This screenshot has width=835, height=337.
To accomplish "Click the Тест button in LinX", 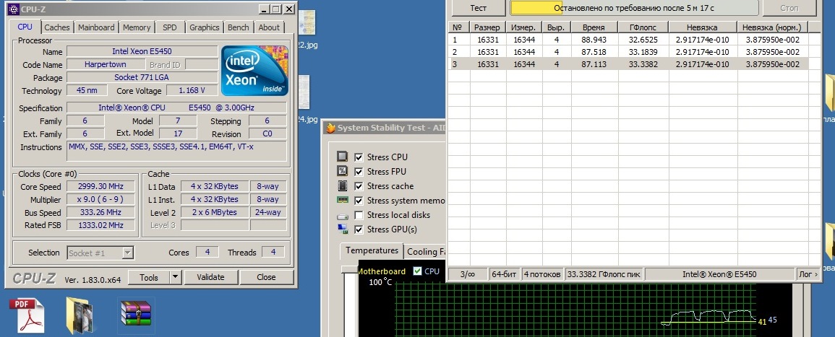I will click(x=478, y=8).
